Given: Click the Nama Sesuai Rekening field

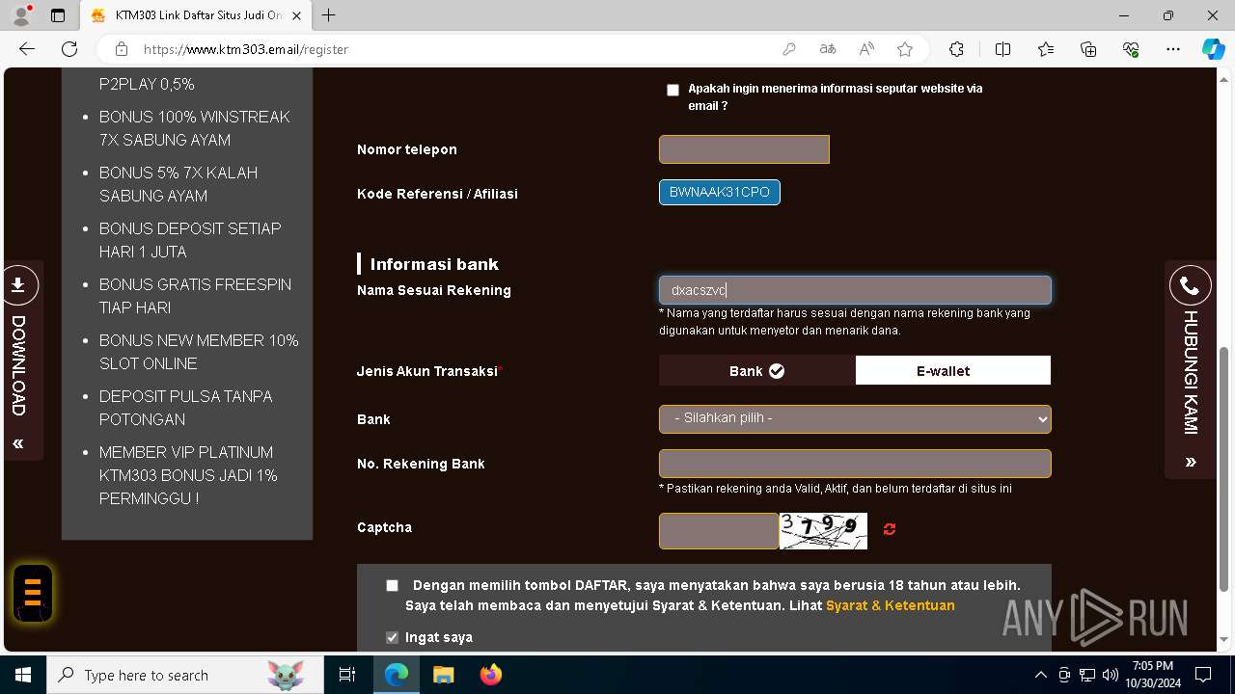Looking at the screenshot, I should point(855,290).
